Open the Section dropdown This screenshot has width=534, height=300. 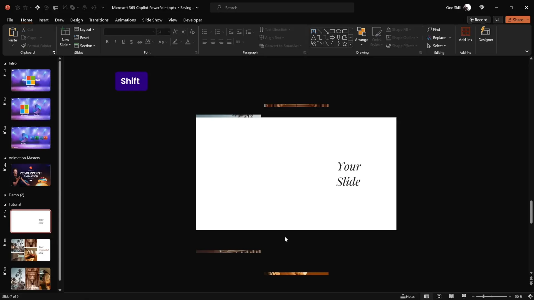pos(85,46)
